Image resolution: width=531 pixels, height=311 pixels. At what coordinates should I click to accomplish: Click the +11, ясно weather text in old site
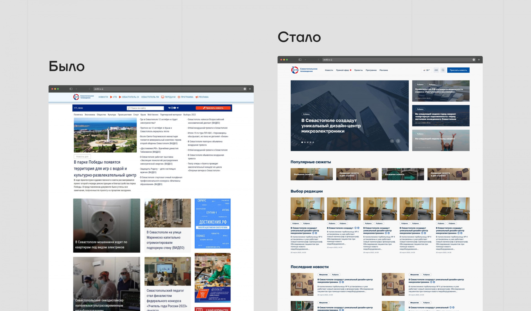coord(78,108)
